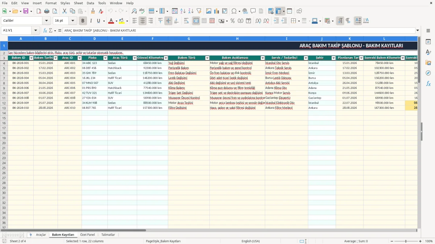Screen dimensions: 435x244
Task: Sort ascending A to Z
Action: (x=183, y=11)
